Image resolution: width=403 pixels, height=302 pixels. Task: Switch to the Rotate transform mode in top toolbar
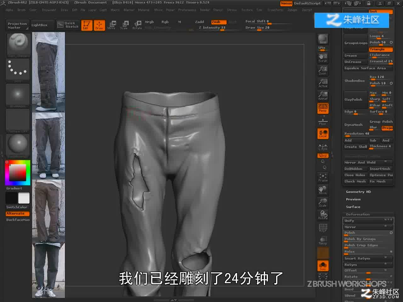pyautogui.click(x=137, y=25)
